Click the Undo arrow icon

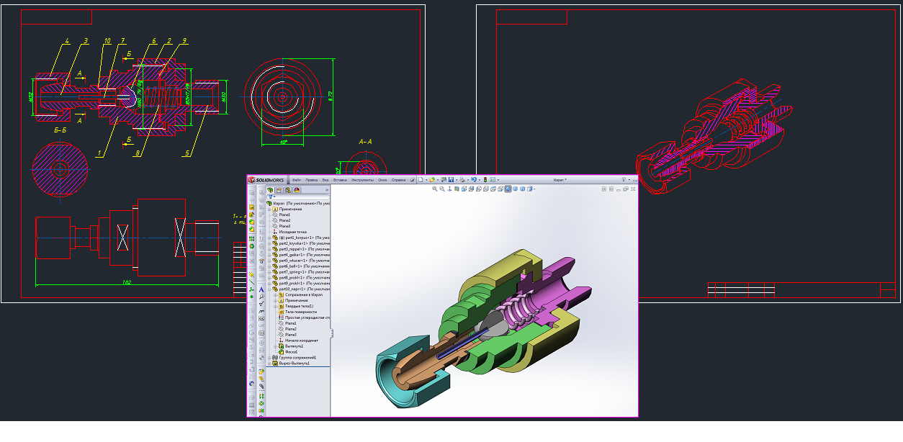473,179
